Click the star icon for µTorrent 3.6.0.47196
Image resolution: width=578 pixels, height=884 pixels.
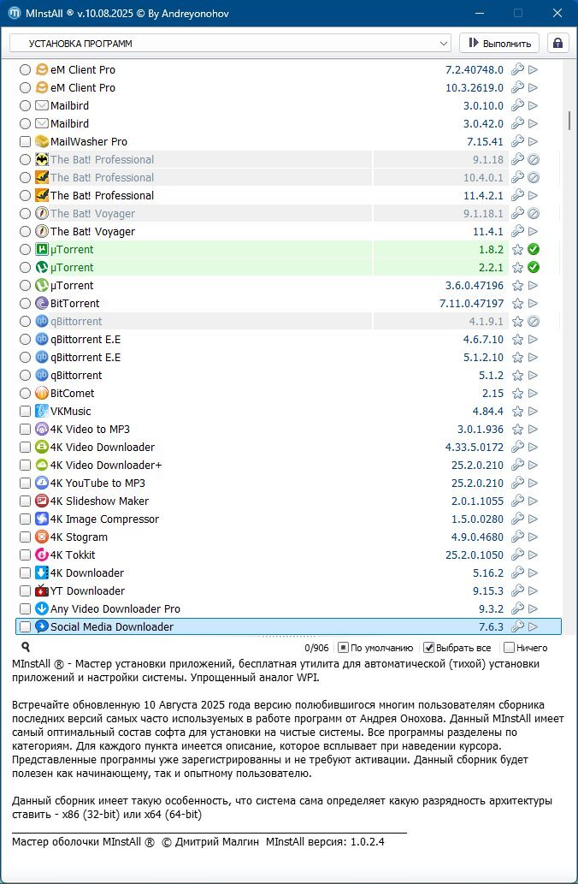click(517, 286)
